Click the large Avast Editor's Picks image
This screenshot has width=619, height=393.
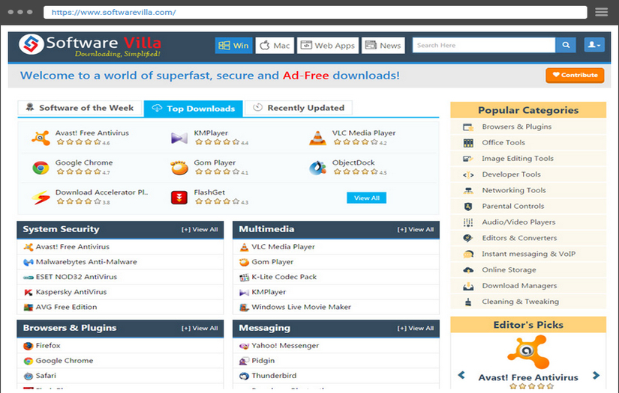tap(528, 351)
